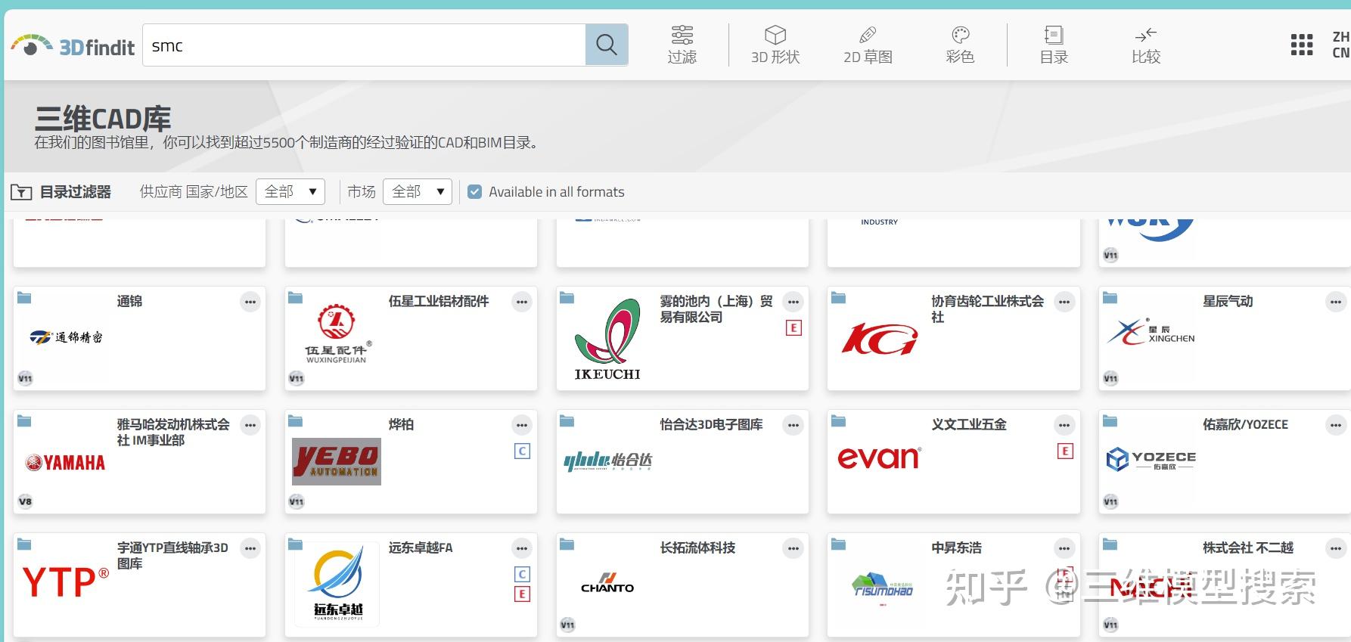This screenshot has width=1351, height=642.
Task: Open the 彩色 color search tool
Action: click(960, 45)
